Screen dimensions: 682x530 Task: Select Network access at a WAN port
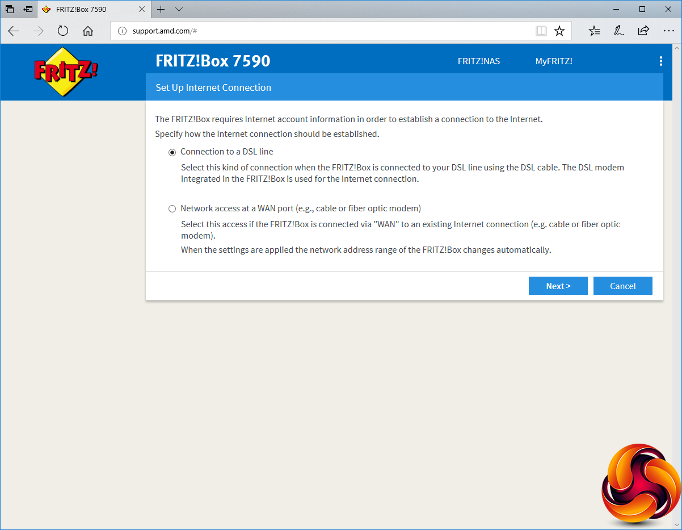click(x=172, y=208)
